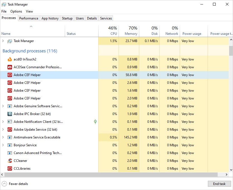Click the green power throttling leaf icon

(x=95, y=121)
